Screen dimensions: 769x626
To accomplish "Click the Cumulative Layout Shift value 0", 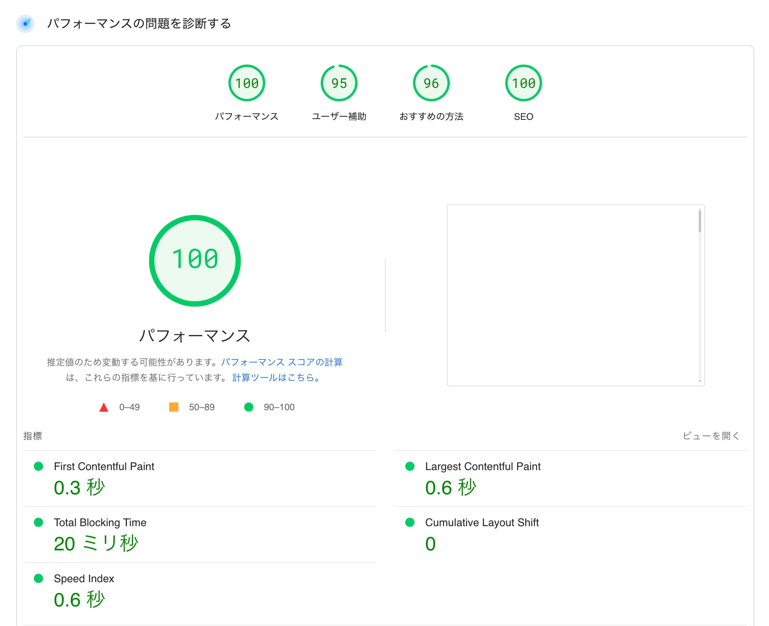I will pos(431,544).
